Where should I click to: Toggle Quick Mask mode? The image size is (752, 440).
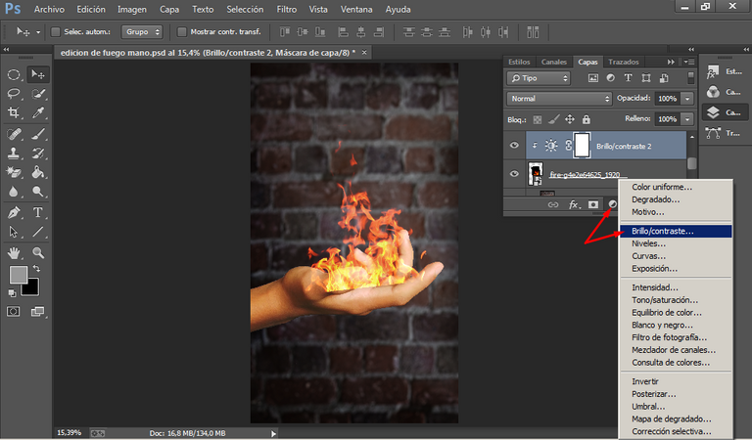point(14,312)
